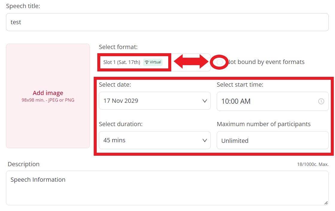Click the 'Not bound by event formats' label
This screenshot has height=211, width=335.
click(x=266, y=62)
